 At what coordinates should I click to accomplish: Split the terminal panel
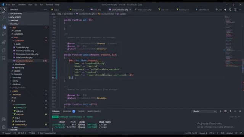tap(225, 111)
